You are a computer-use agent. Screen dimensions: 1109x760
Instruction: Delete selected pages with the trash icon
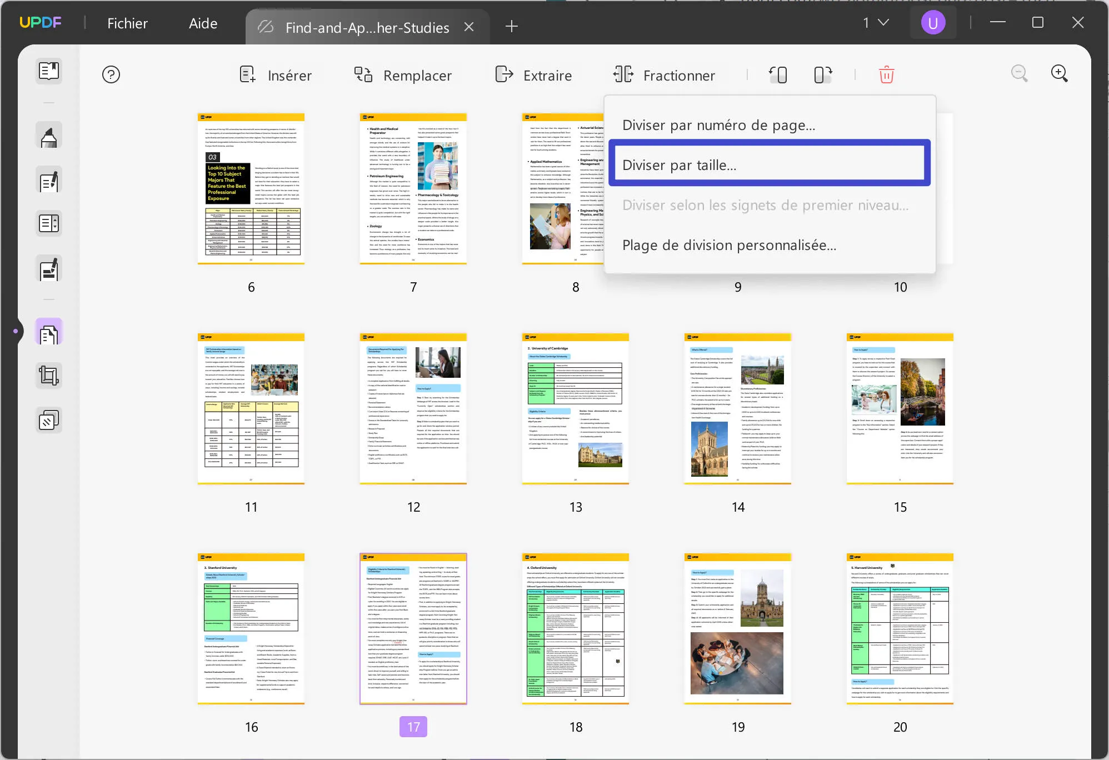(886, 74)
